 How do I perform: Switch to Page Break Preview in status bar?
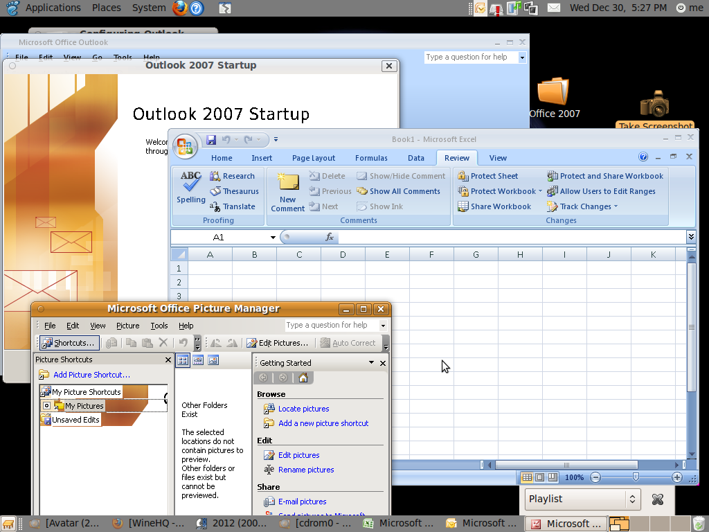[x=553, y=477]
